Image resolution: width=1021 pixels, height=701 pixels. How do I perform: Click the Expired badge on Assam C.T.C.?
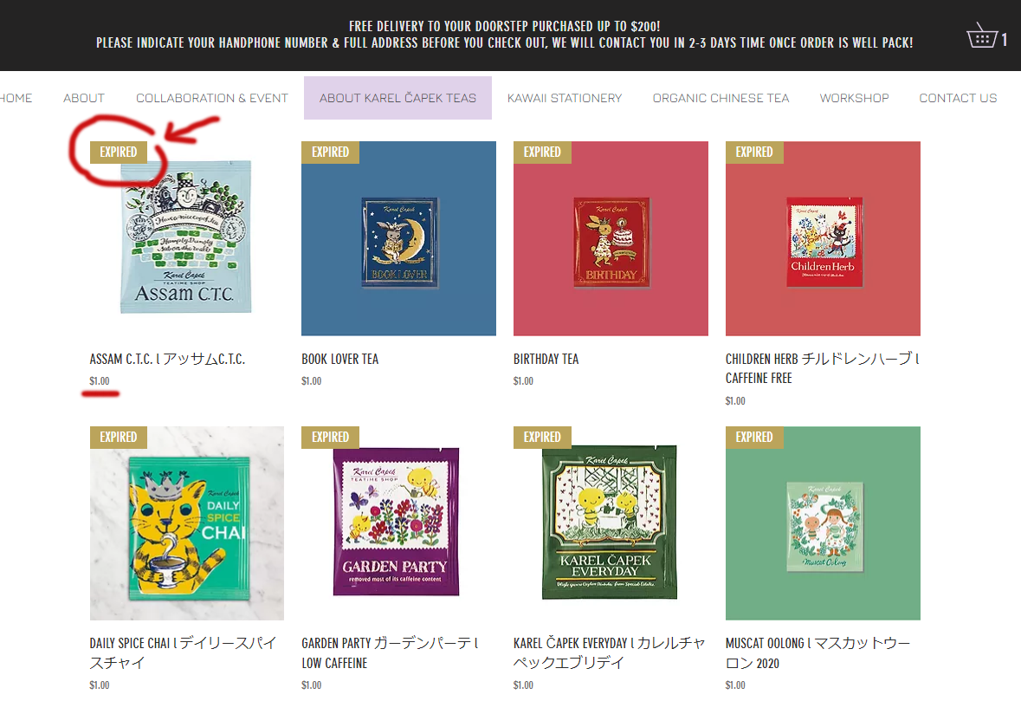click(x=119, y=152)
